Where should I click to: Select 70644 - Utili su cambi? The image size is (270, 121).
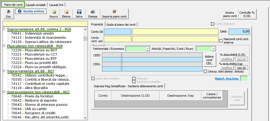pos(29,109)
